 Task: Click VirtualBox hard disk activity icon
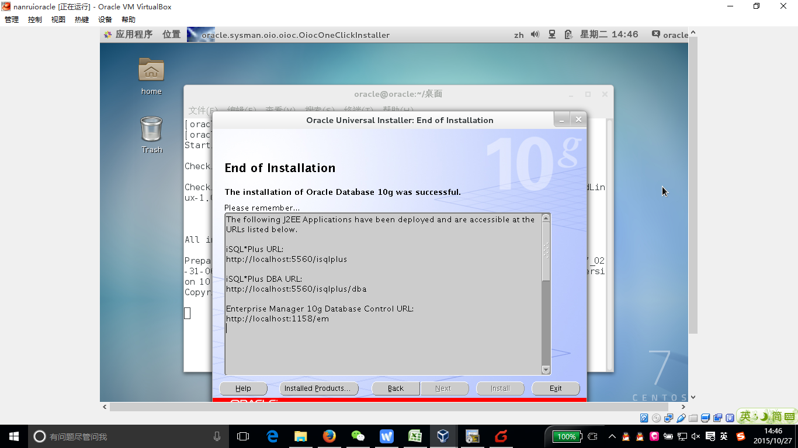coord(644,418)
